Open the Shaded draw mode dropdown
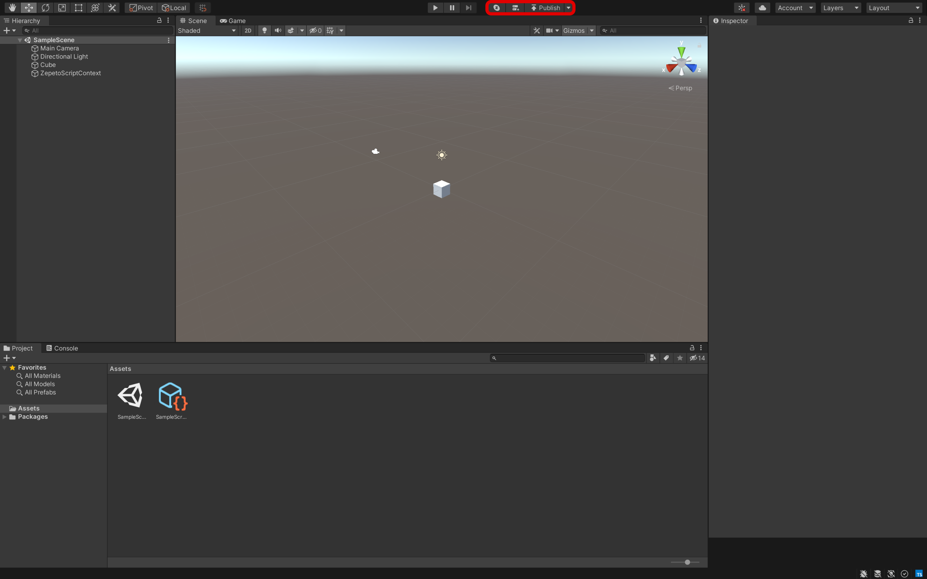Viewport: 927px width, 579px height. click(207, 31)
